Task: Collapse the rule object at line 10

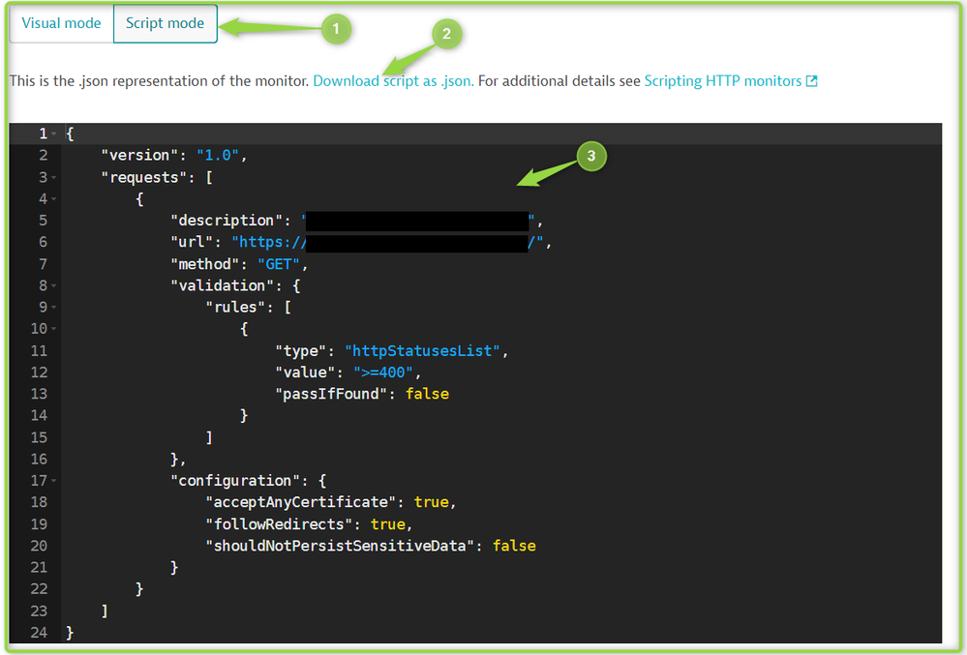Action: coord(54,330)
